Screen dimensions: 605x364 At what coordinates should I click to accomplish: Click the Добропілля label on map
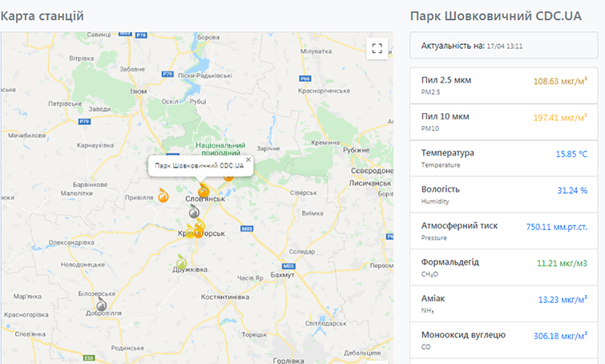(x=103, y=313)
